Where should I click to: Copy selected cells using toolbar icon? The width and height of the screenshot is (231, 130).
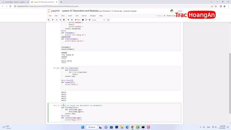[60, 20]
